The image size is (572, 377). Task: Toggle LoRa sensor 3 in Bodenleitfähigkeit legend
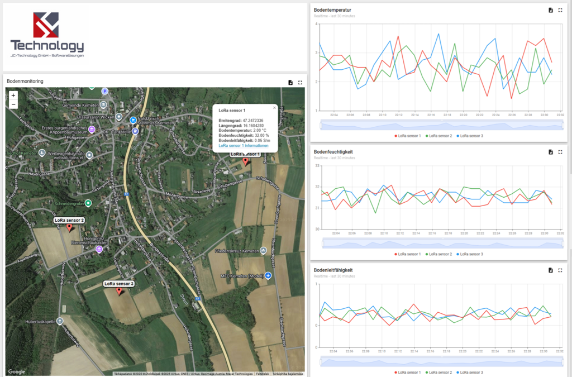[469, 372]
